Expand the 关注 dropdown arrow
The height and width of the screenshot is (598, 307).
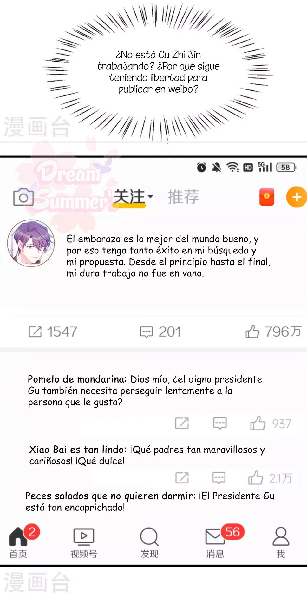[x=151, y=197]
